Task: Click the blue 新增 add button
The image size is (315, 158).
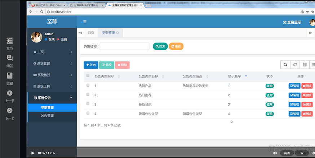Action: pyautogui.click(x=91, y=65)
